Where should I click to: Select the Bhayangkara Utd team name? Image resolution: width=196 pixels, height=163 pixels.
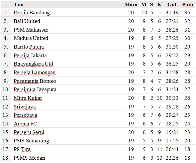tap(33, 64)
